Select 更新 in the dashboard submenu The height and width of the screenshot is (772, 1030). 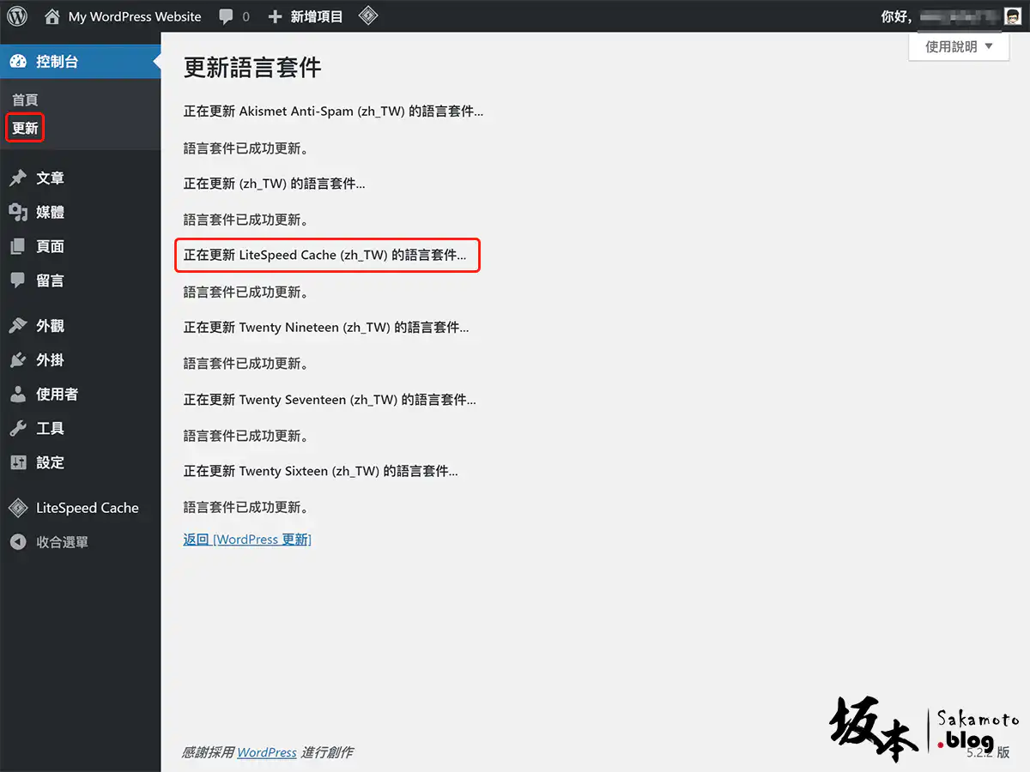[25, 129]
